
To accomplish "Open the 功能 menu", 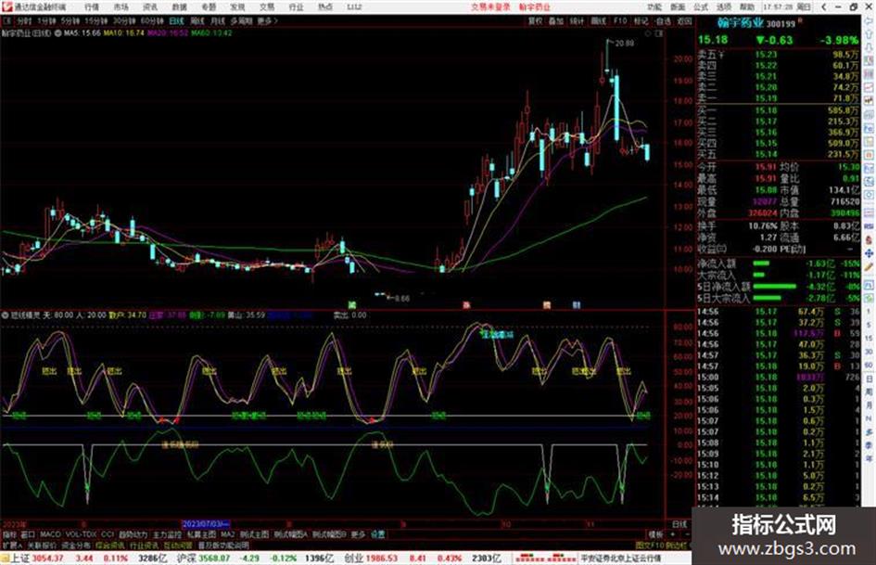I will (654, 7).
